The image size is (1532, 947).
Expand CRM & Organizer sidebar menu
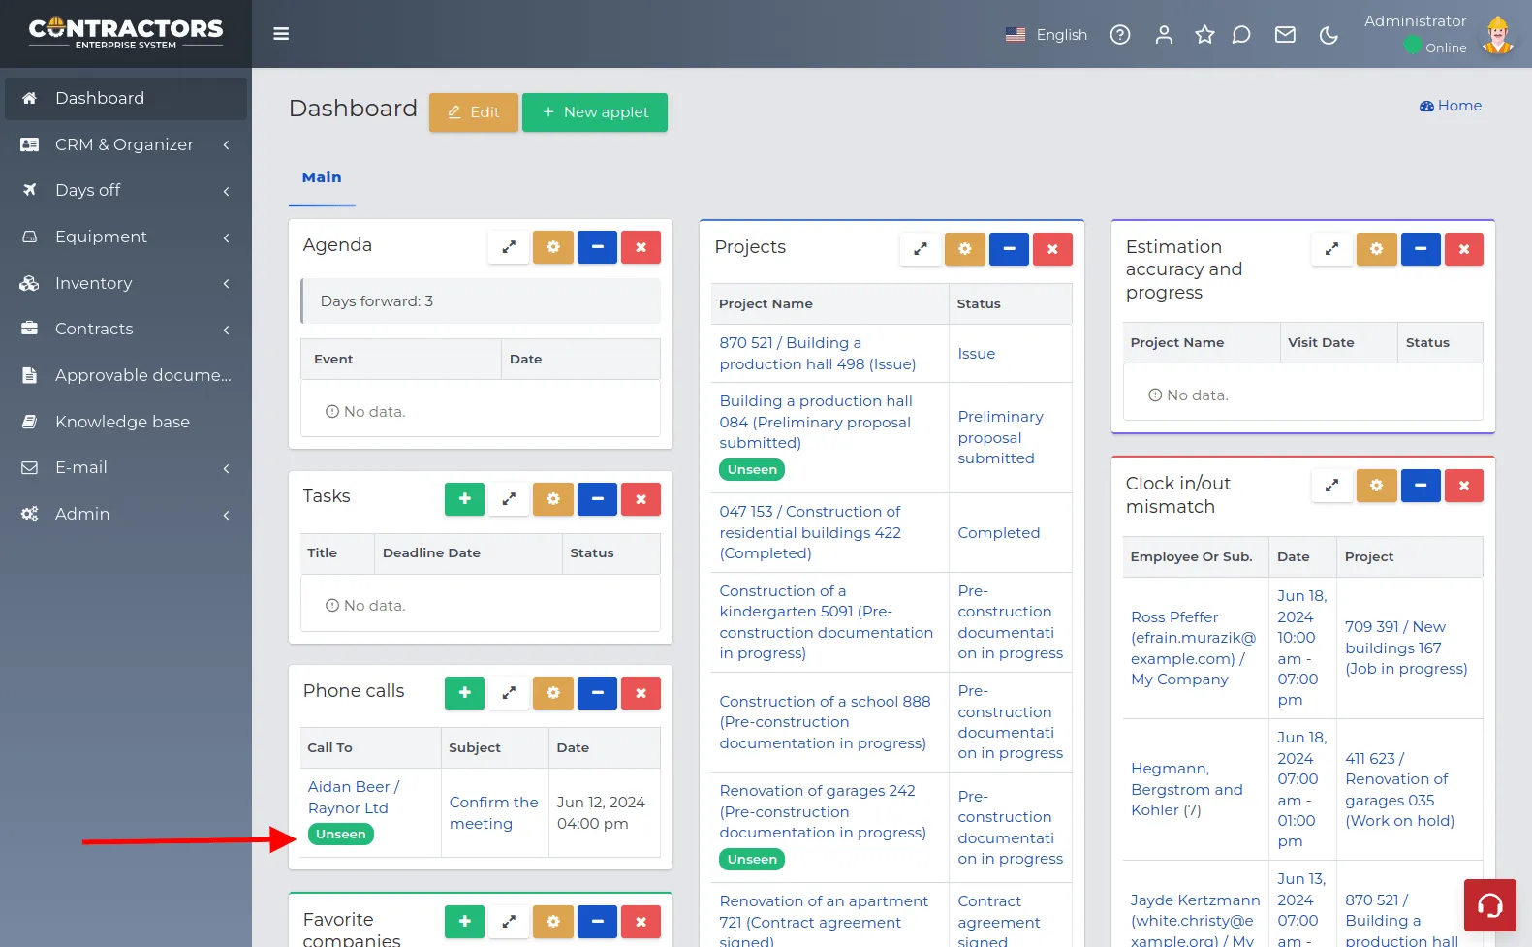coord(126,144)
